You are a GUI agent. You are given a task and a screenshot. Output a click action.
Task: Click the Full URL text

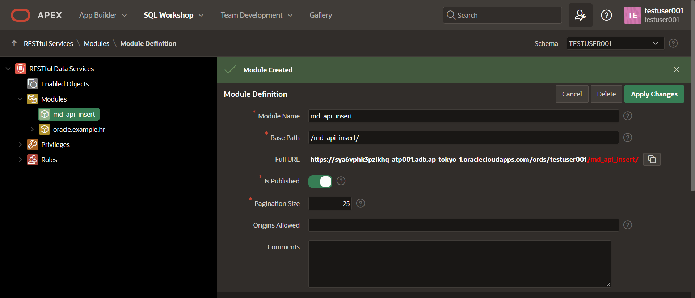[x=474, y=159]
